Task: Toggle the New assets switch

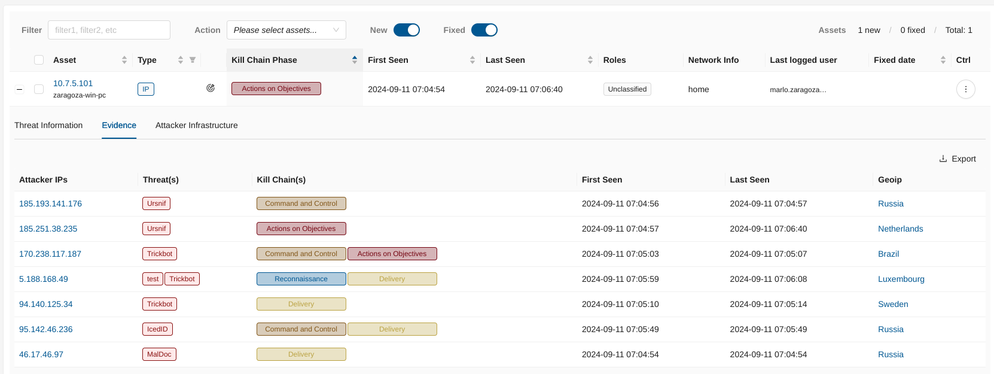Action: coord(407,30)
